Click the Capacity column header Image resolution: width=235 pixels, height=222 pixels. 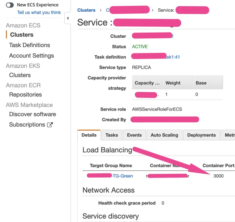pyautogui.click(x=147, y=83)
